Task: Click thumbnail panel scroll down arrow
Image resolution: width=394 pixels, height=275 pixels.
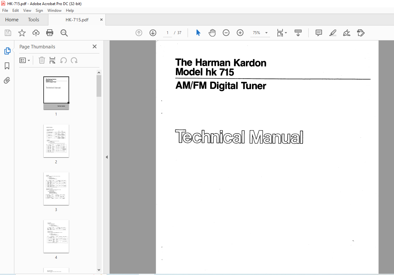Action: [x=99, y=270]
